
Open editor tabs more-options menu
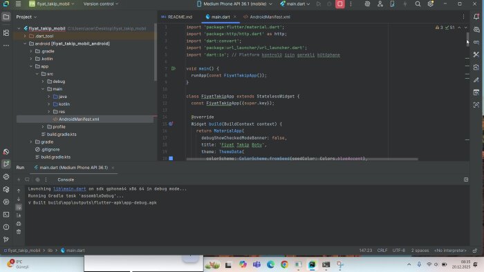463,17
